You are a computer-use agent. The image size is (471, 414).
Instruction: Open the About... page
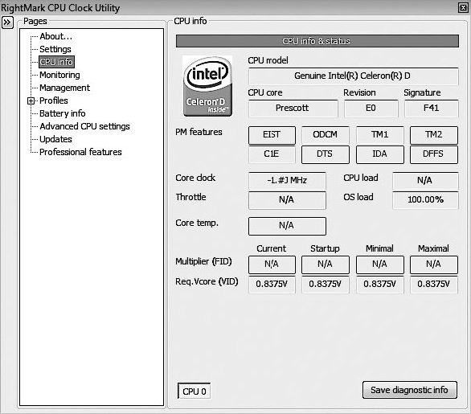pyautogui.click(x=56, y=36)
